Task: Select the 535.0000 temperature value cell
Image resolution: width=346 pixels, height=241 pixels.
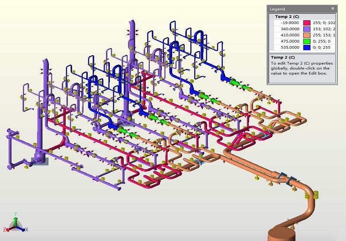Action: pyautogui.click(x=289, y=47)
